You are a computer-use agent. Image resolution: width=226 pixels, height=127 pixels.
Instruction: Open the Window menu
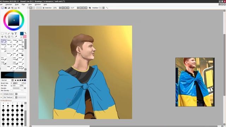click(x=38, y=5)
